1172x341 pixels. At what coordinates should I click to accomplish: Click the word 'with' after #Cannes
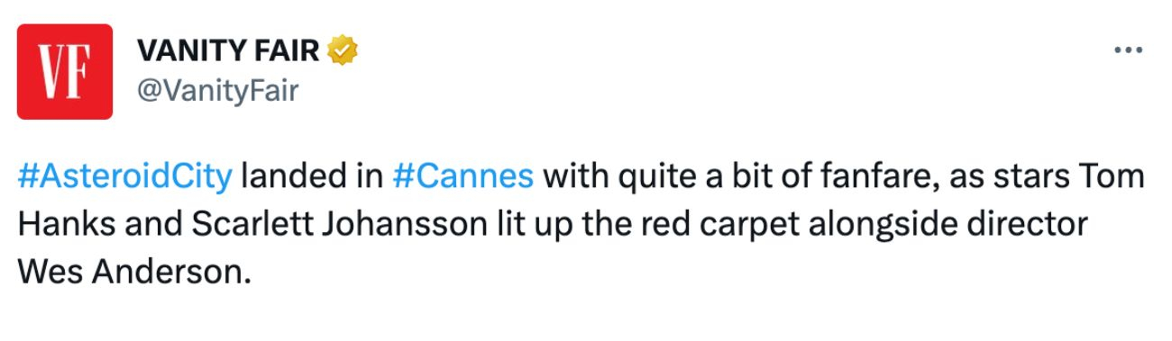[576, 176]
